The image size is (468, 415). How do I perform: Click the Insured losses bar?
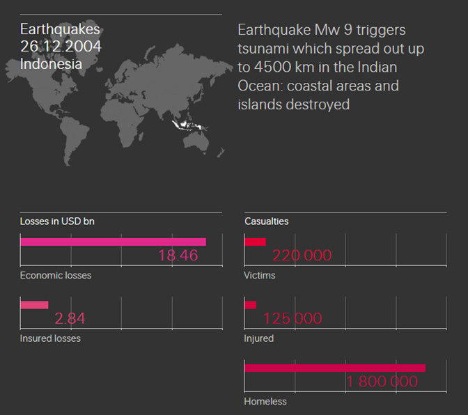[34, 305]
